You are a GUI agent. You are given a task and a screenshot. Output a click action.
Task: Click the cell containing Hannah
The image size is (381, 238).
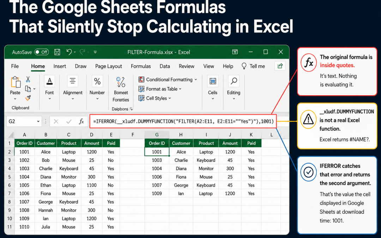pyautogui.click(x=46, y=210)
